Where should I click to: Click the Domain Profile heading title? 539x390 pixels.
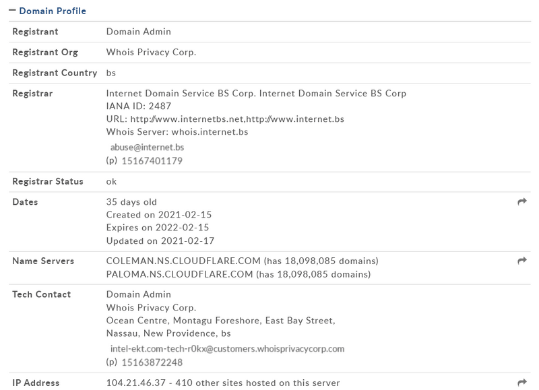[53, 11]
